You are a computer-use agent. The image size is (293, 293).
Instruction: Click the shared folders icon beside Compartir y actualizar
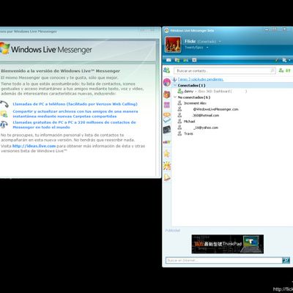(4, 114)
